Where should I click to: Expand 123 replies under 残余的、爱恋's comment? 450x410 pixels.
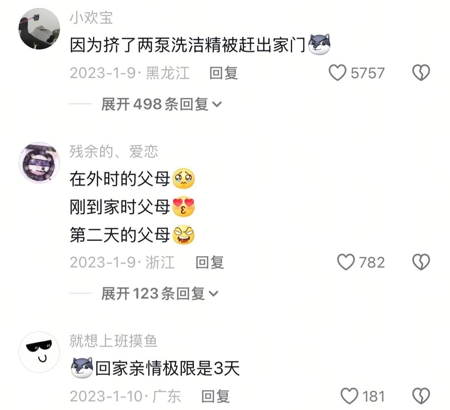pos(160,294)
